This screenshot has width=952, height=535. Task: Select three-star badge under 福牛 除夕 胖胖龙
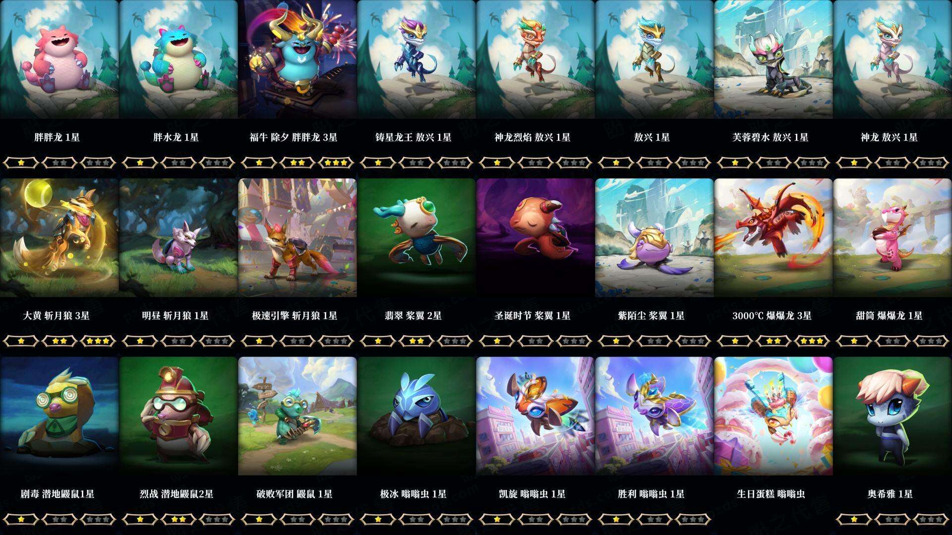(336, 162)
